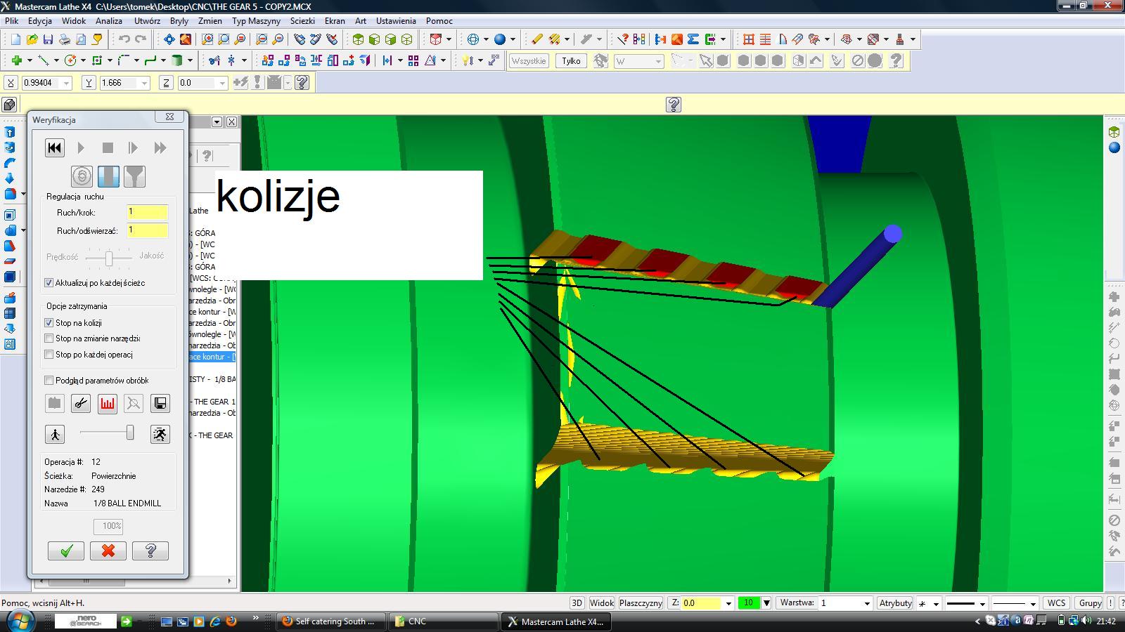This screenshot has width=1125, height=632.
Task: Select isometric view green cube icon
Action: click(358, 39)
